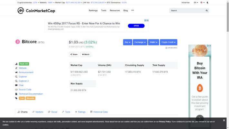229x129 pixels.
Task: Open the Website link
Action: click(x=23, y=68)
